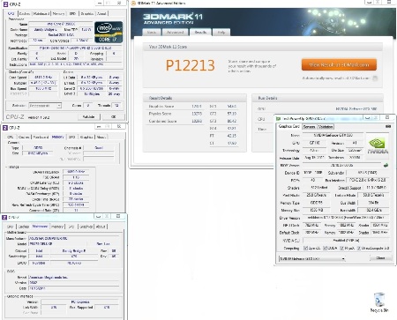Select SPD tab in the CPU-Z Memory window
Screen dimensions: 397x320
pyautogui.click(x=71, y=137)
